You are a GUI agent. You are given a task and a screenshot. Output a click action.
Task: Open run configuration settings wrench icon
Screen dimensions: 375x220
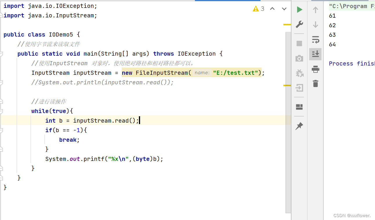pyautogui.click(x=300, y=24)
